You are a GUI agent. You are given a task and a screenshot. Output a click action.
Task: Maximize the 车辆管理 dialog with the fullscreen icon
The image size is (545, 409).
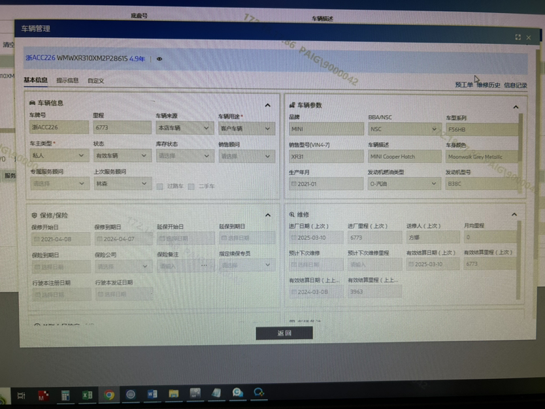coord(518,38)
